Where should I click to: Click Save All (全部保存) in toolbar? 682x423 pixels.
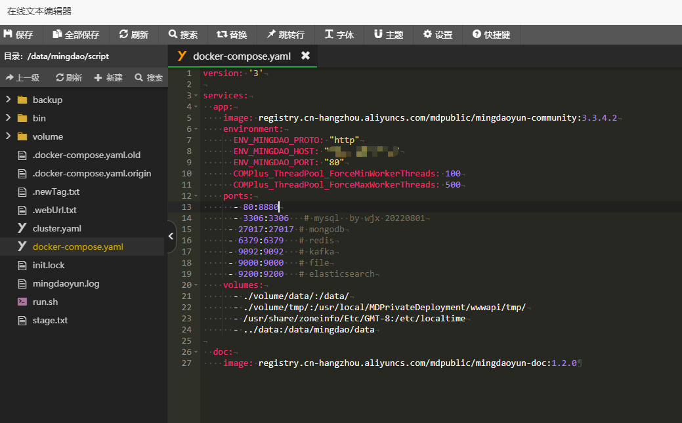(x=76, y=35)
